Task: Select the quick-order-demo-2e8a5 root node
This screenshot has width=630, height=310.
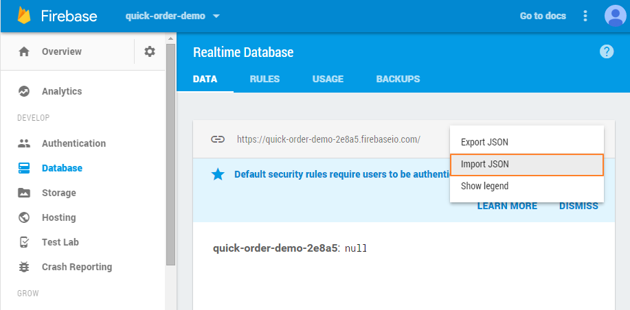Action: (x=275, y=248)
